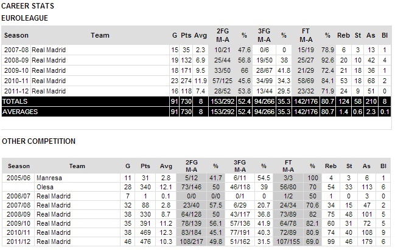The width and height of the screenshot is (395, 250).
Task: Open Real Madrid in the 2009-10 Euroleague row
Action: pos(49,70)
